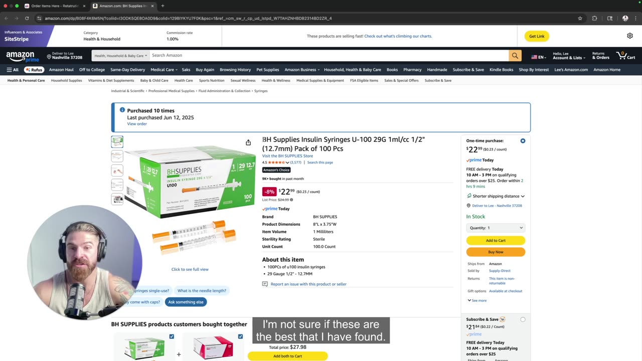This screenshot has height=361, width=642.
Task: Click Syringes breadcrumb link
Action: 261,91
